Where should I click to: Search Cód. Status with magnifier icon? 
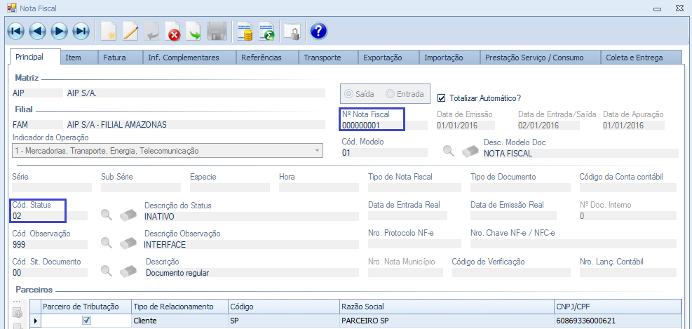[106, 215]
